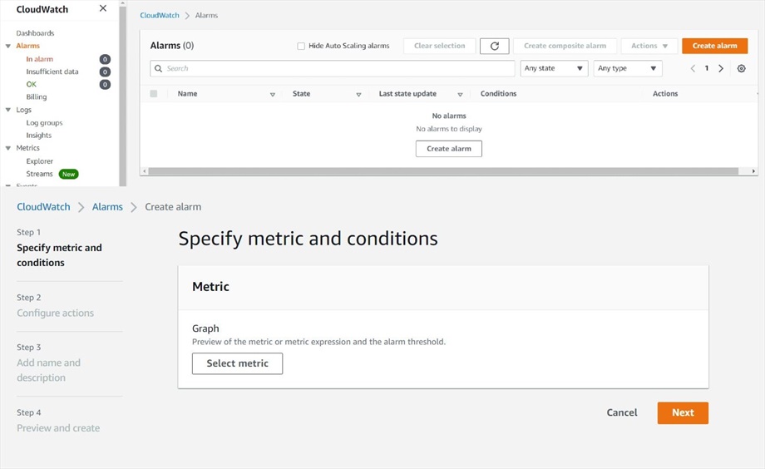Image resolution: width=765 pixels, height=469 pixels.
Task: Click Create composite alarm button
Action: (x=565, y=46)
